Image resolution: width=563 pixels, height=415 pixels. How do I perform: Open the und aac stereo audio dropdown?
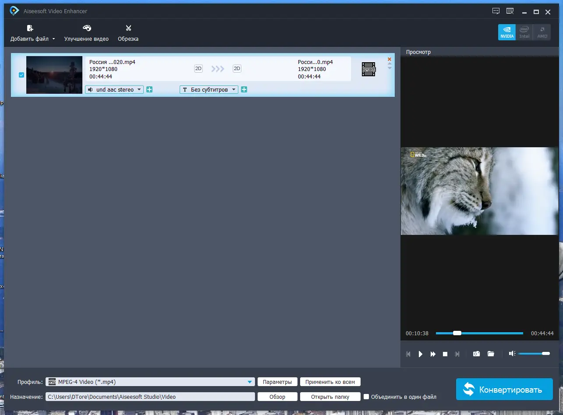pos(114,89)
